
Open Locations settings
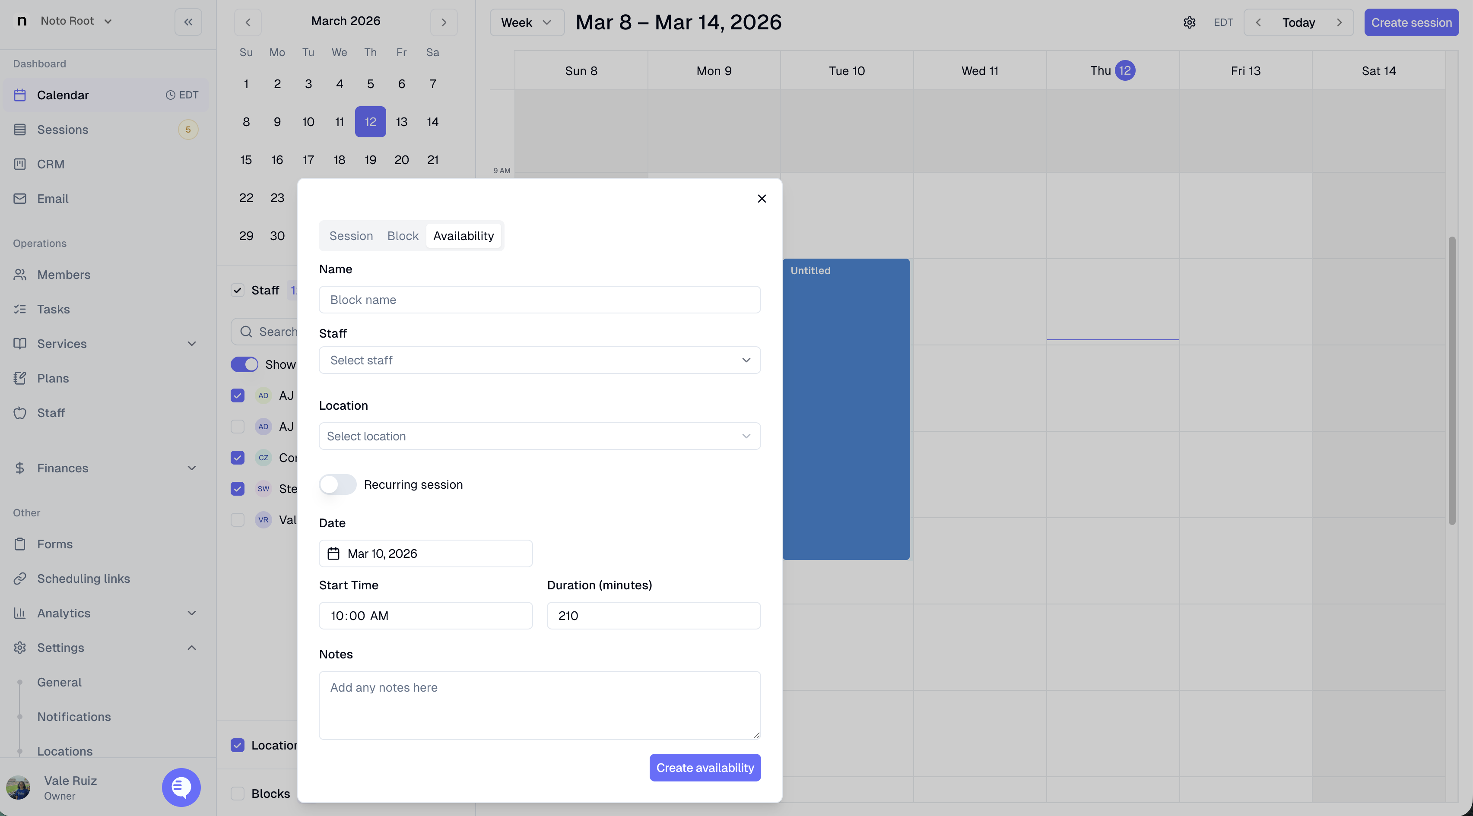(x=65, y=751)
